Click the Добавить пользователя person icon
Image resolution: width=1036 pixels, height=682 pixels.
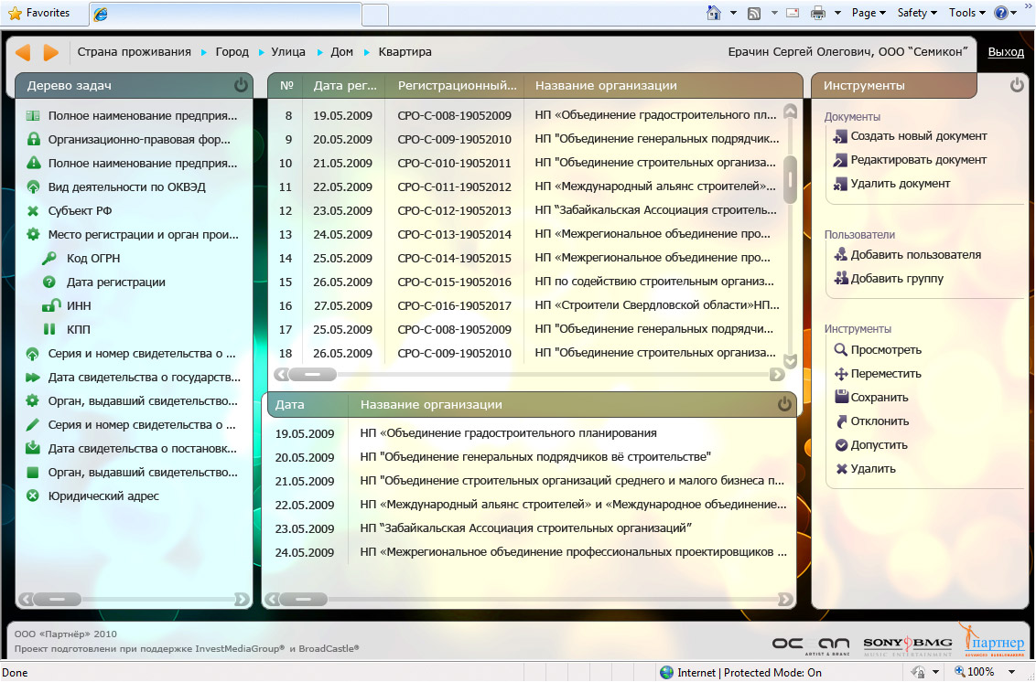pos(840,255)
